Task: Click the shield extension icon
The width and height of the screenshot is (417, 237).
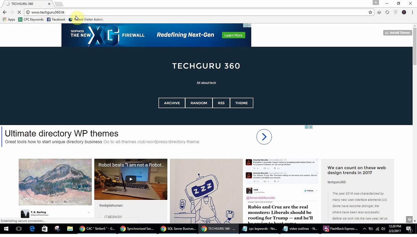Action: pyautogui.click(x=396, y=12)
